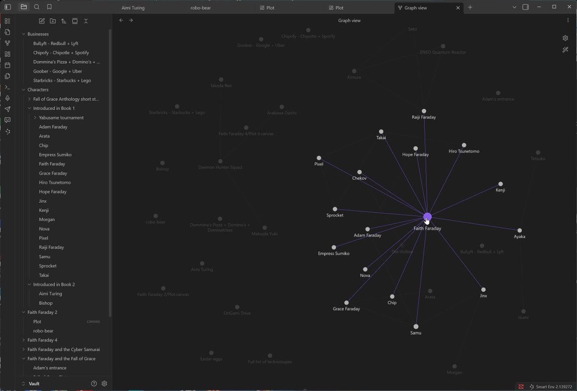Select the Graph view tab
Viewport: 577px width, 391px height.
415,8
